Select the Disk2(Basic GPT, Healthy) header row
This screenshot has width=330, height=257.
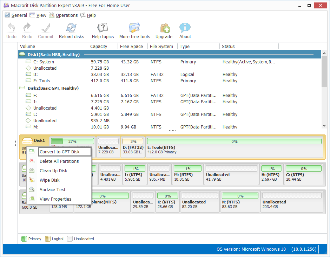coord(170,88)
